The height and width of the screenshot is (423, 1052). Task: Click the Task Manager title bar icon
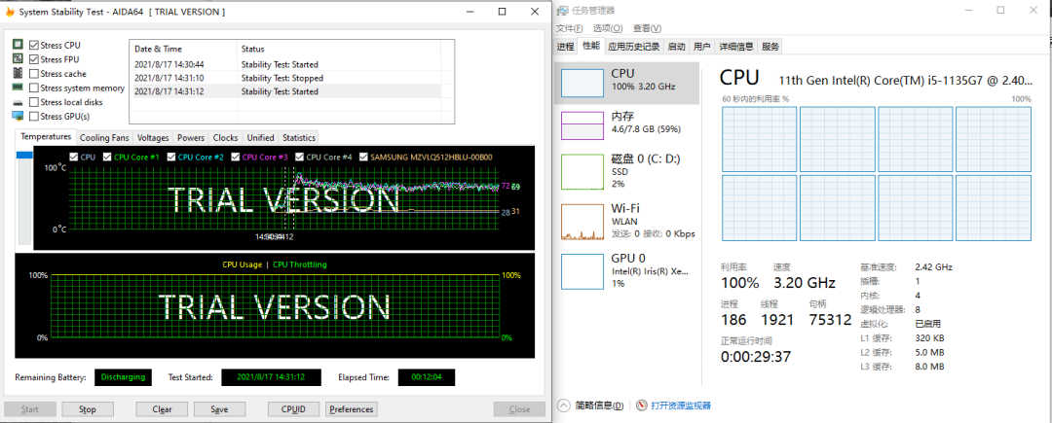coord(562,10)
